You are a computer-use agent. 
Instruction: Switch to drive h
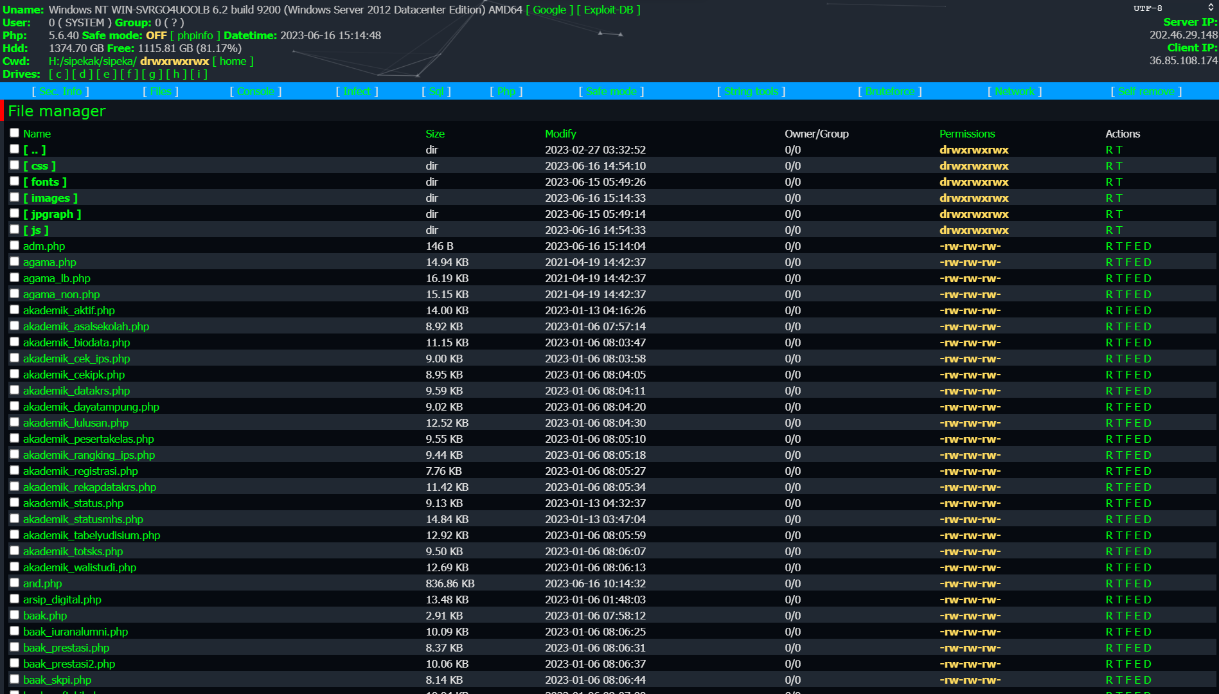(x=177, y=74)
